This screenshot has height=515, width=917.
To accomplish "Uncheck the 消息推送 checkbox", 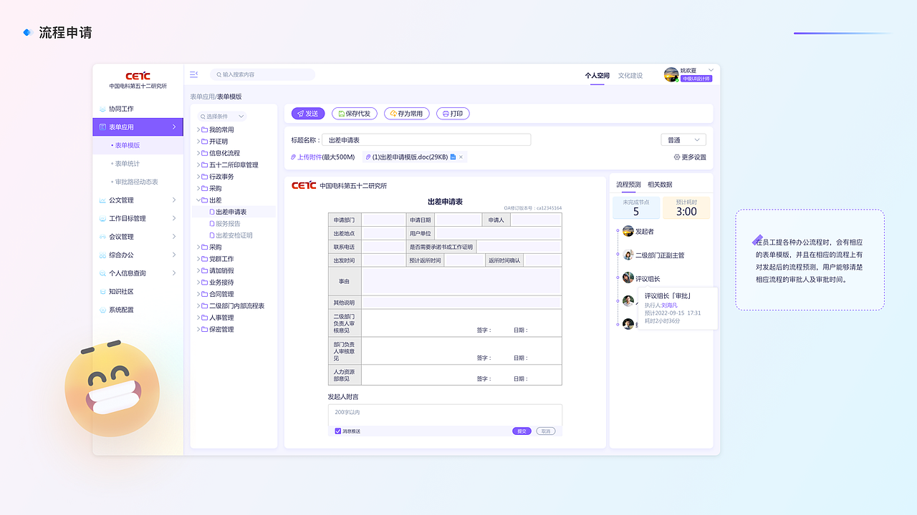I will [x=338, y=431].
